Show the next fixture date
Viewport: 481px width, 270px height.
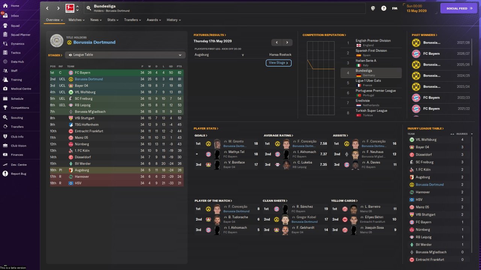tap(287, 42)
